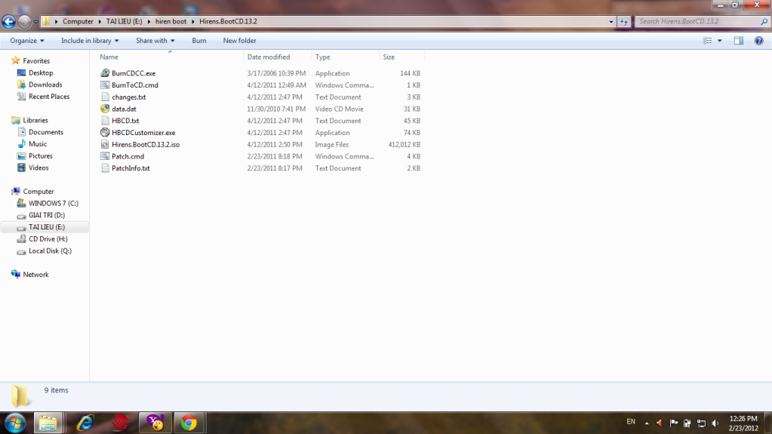Launch Internet Explorer from taskbar
Image resolution: width=772 pixels, height=434 pixels.
(x=85, y=423)
